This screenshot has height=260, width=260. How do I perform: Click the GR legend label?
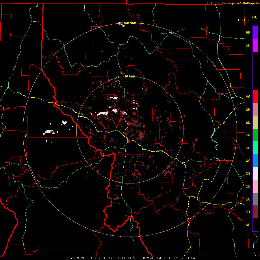[x=248, y=109]
